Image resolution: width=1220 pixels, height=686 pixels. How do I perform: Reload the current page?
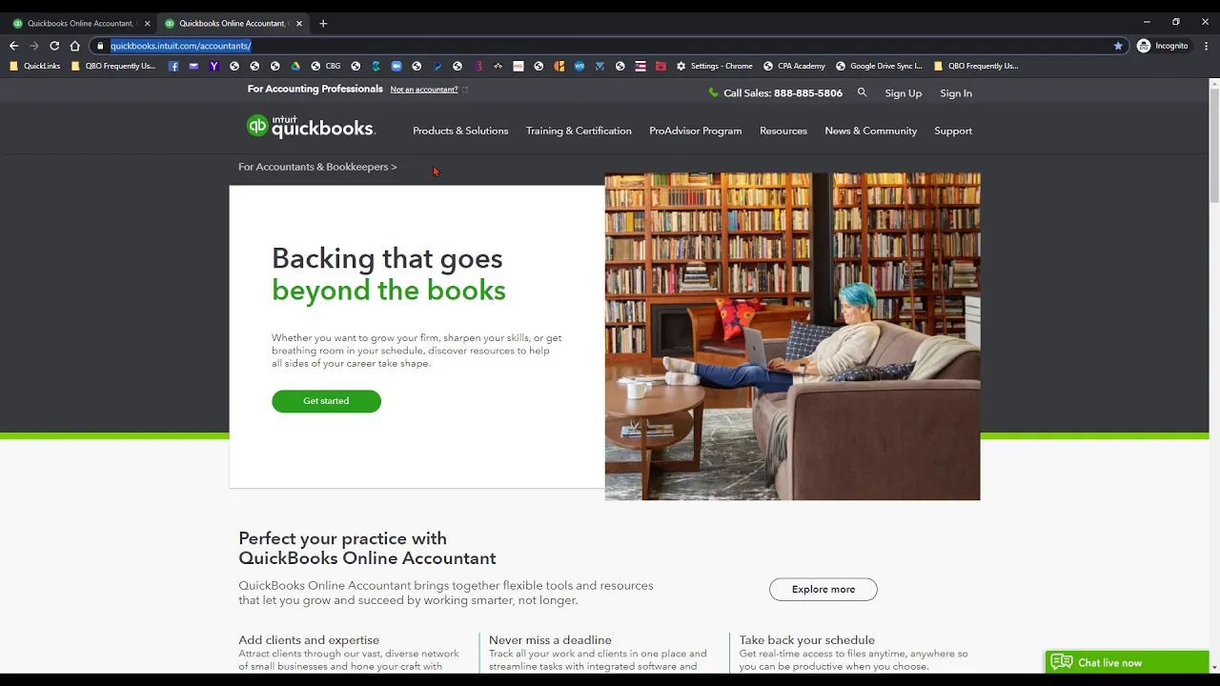(x=54, y=46)
